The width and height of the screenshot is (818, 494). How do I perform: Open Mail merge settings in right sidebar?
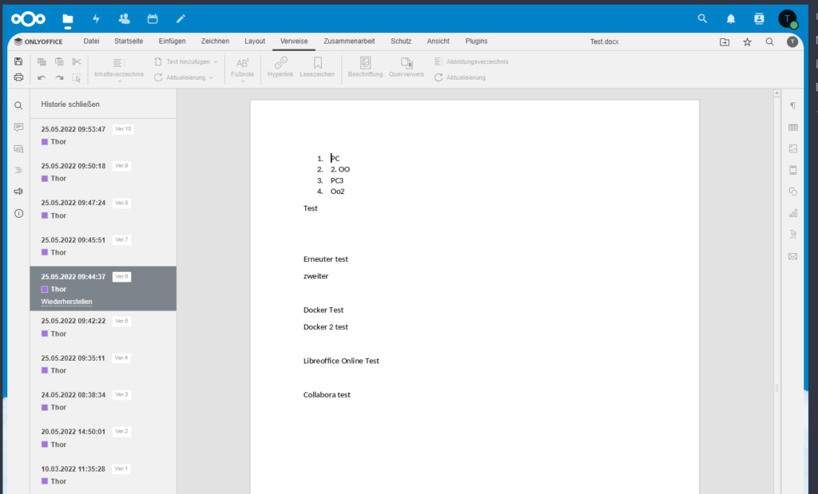coord(793,256)
